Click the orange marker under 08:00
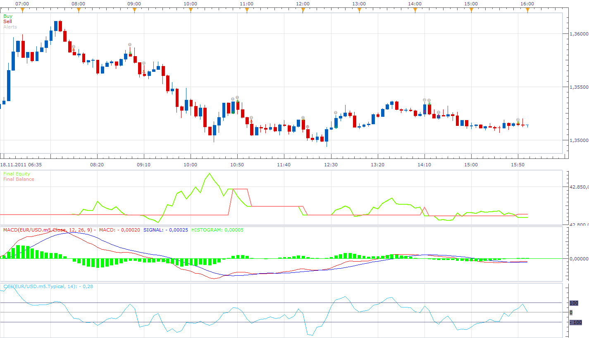The height and width of the screenshot is (338, 589). pyautogui.click(x=79, y=10)
